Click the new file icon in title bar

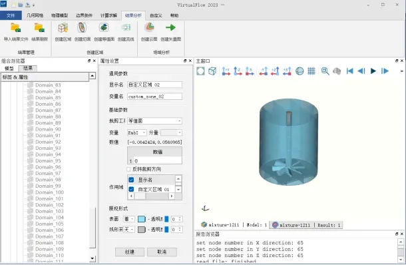13,5
